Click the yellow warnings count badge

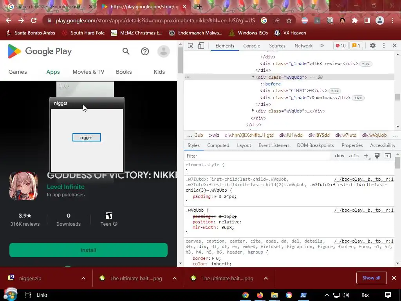click(356, 45)
